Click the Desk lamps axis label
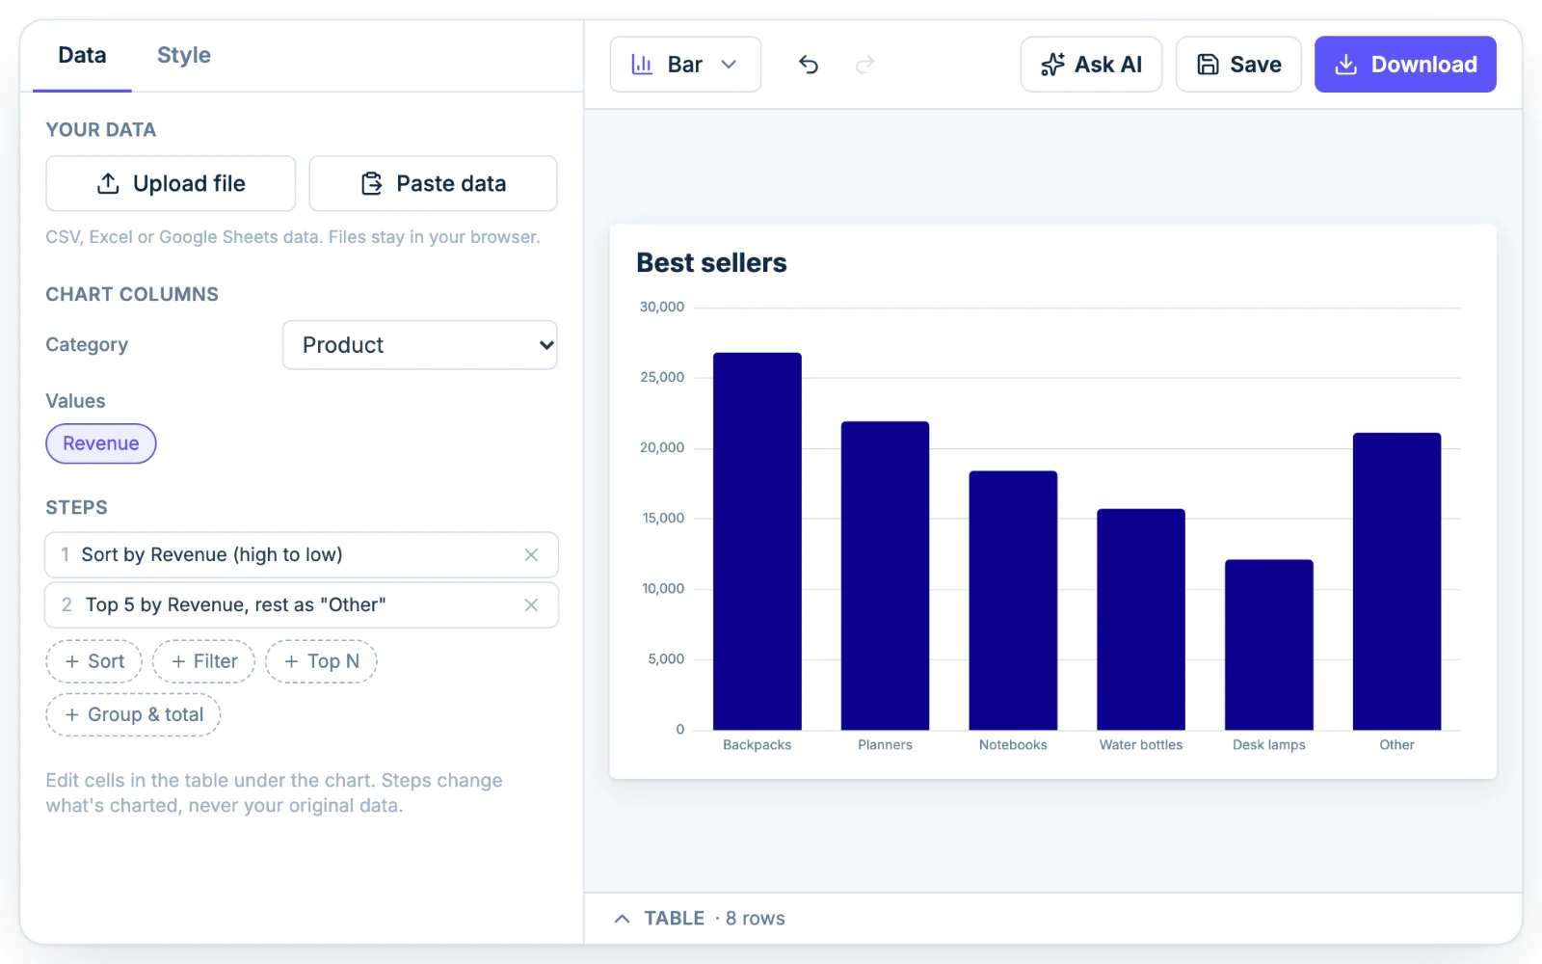 point(1269,745)
